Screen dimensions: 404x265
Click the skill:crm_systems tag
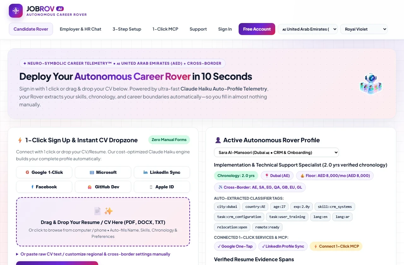tap(335, 207)
